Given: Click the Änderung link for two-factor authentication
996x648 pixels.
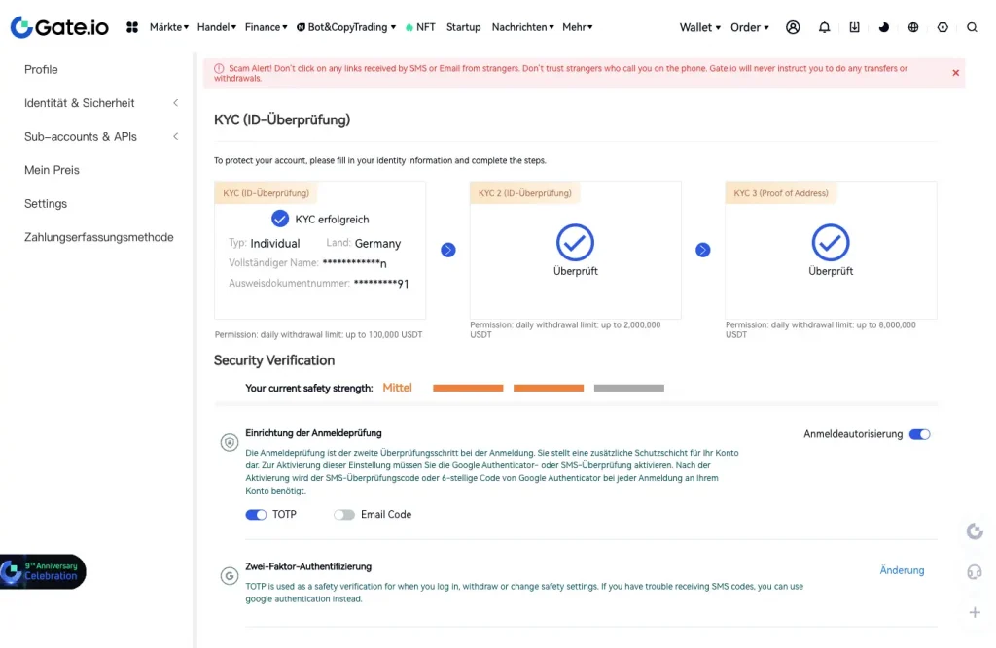Looking at the screenshot, I should [x=902, y=570].
